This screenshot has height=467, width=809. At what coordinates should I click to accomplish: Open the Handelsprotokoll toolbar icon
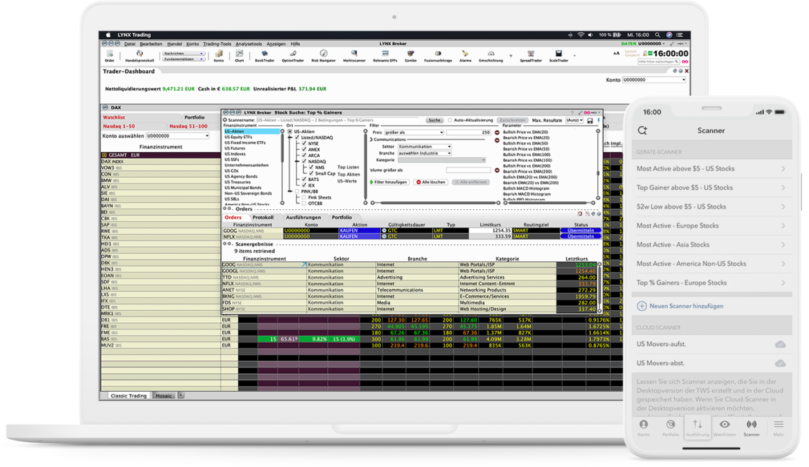coord(139,56)
